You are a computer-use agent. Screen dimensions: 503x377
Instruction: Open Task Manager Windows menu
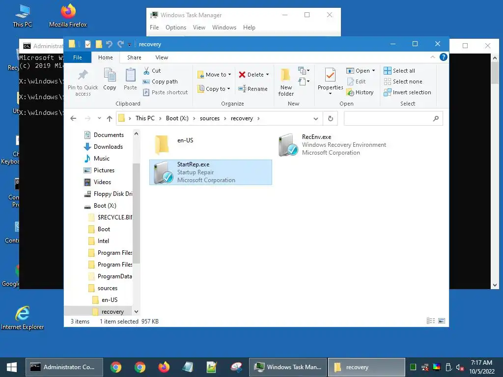pyautogui.click(x=224, y=27)
